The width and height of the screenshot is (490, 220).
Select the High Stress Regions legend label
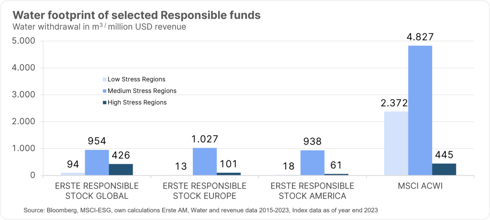(137, 102)
